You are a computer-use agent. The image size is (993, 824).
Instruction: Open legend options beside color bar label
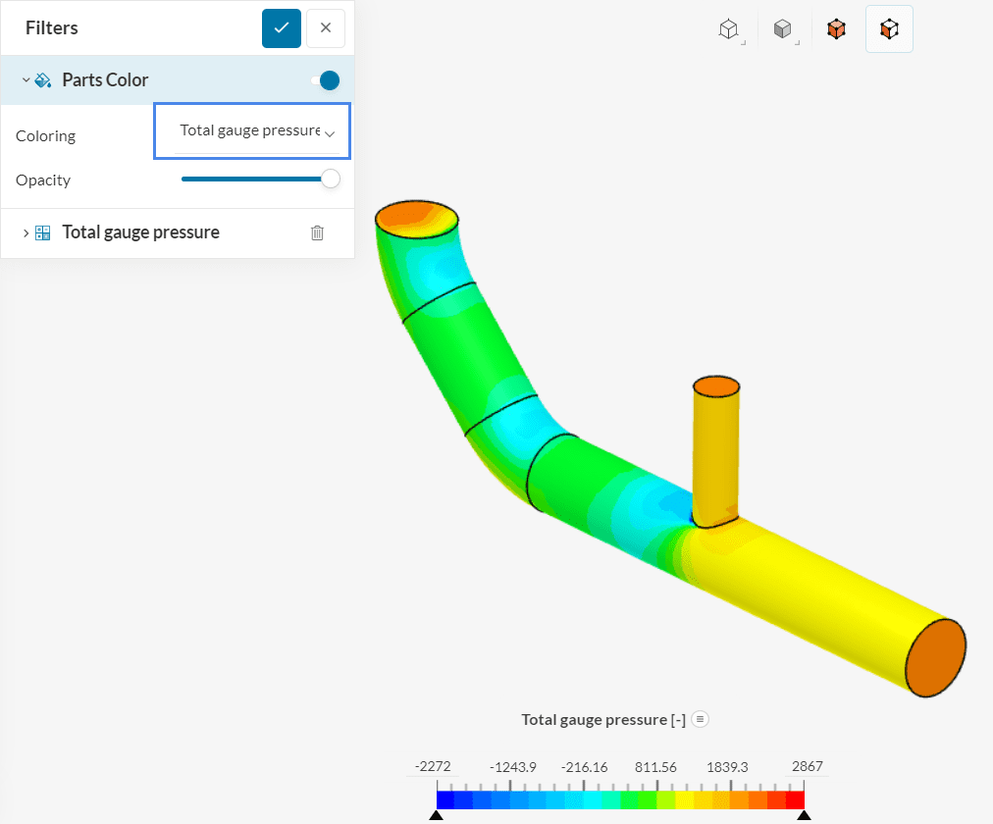[700, 719]
